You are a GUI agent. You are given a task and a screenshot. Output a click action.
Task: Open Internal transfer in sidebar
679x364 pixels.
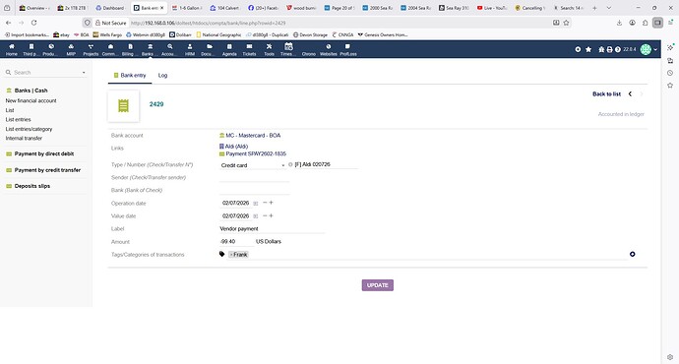pyautogui.click(x=24, y=139)
